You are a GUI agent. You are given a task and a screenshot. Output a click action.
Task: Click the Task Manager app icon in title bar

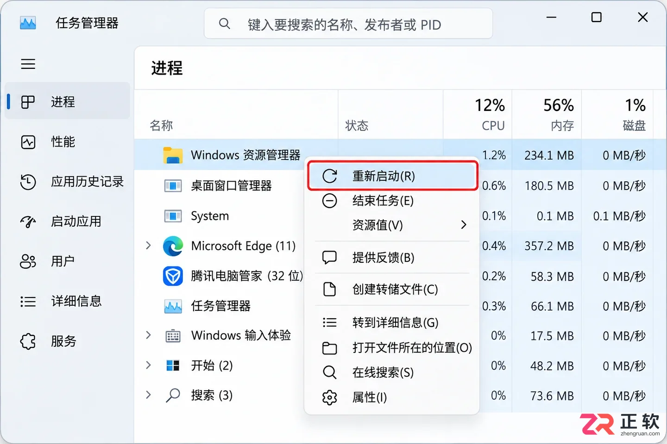28,23
